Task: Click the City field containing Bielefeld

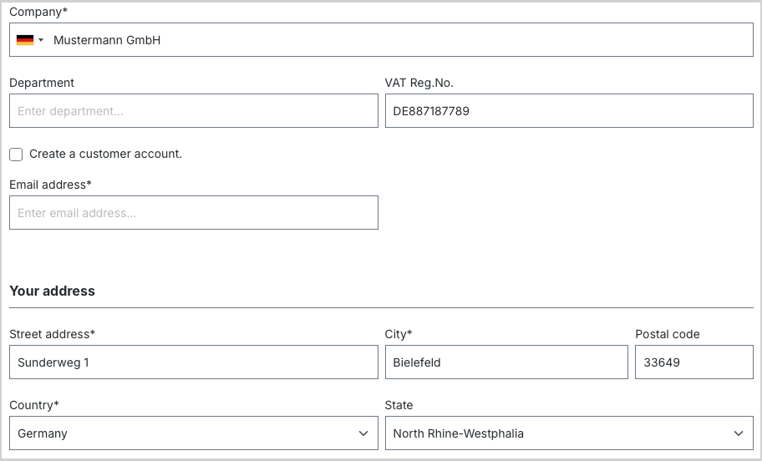Action: [x=506, y=362]
